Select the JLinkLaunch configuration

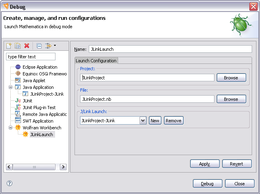coord(42,134)
